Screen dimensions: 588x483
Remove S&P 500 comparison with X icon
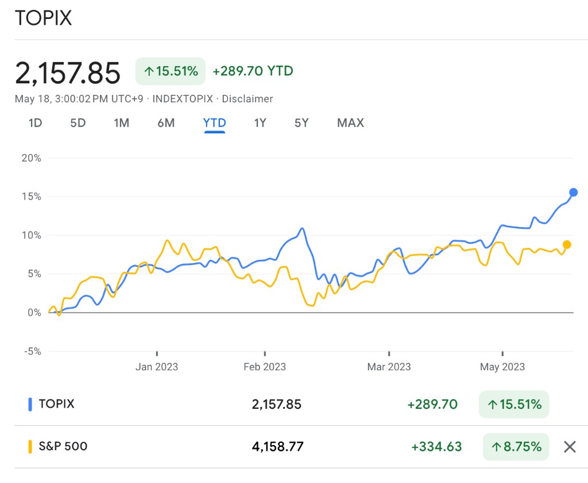pyautogui.click(x=569, y=446)
